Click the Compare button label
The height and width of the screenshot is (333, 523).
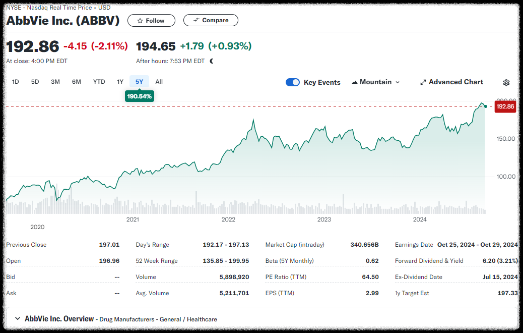[215, 20]
